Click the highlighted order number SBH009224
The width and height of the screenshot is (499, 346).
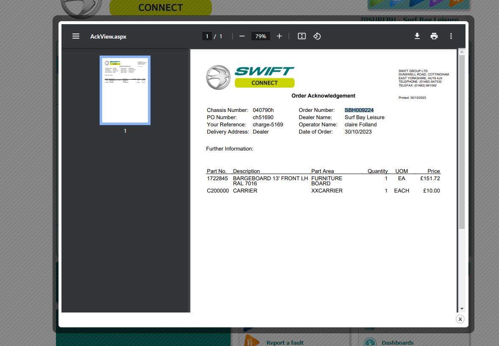pyautogui.click(x=359, y=110)
